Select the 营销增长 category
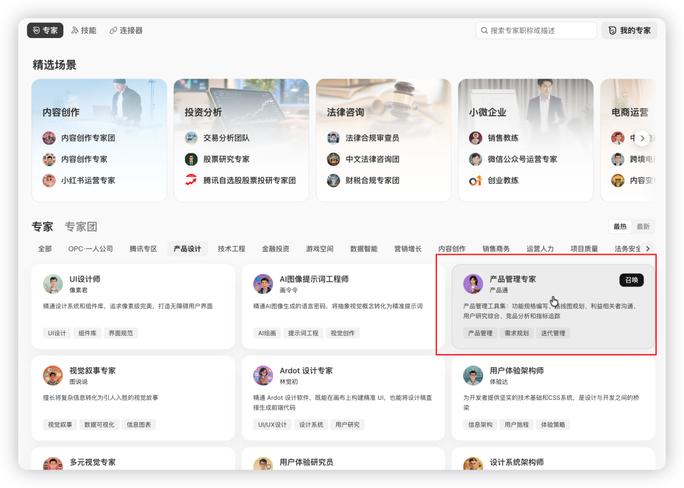Viewport: 684px width, 488px height. tap(407, 249)
